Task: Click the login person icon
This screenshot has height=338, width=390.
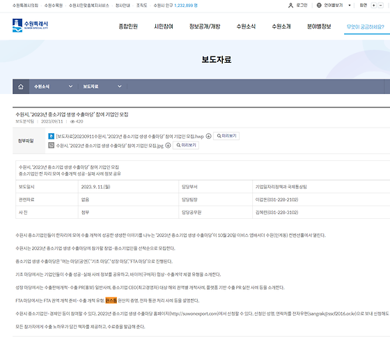Action: (290, 6)
